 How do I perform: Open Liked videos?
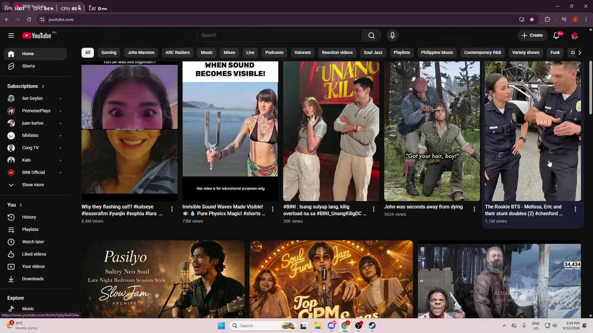[35, 254]
